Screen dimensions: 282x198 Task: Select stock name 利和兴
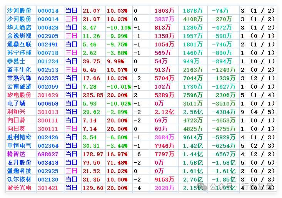(x=16, y=112)
